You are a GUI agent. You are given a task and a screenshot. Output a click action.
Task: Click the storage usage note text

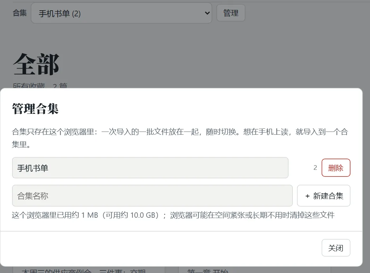pyautogui.click(x=173, y=215)
